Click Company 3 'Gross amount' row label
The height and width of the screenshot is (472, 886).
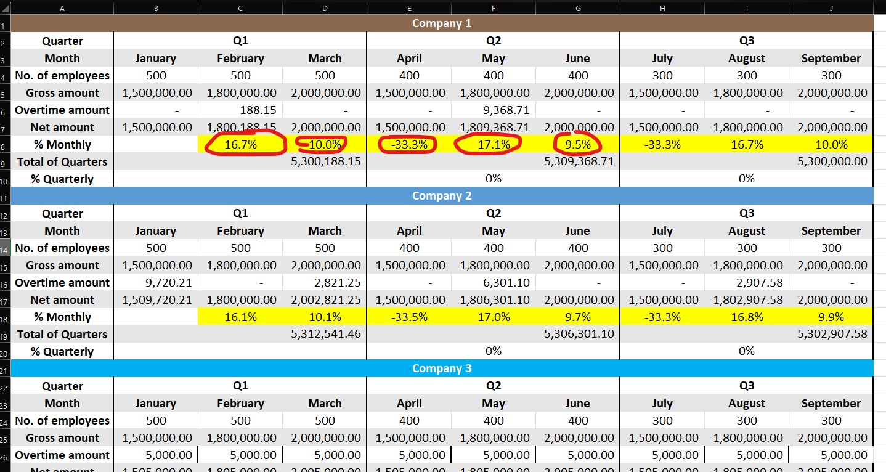tap(62, 438)
